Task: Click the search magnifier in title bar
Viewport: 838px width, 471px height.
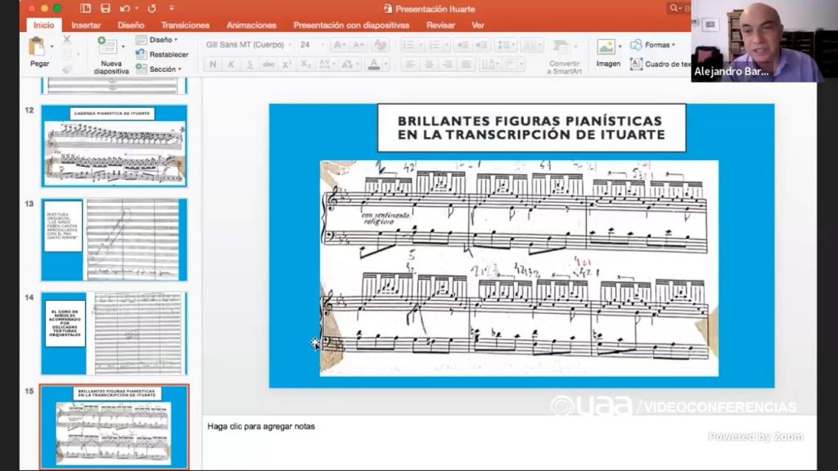Action: pos(674,8)
